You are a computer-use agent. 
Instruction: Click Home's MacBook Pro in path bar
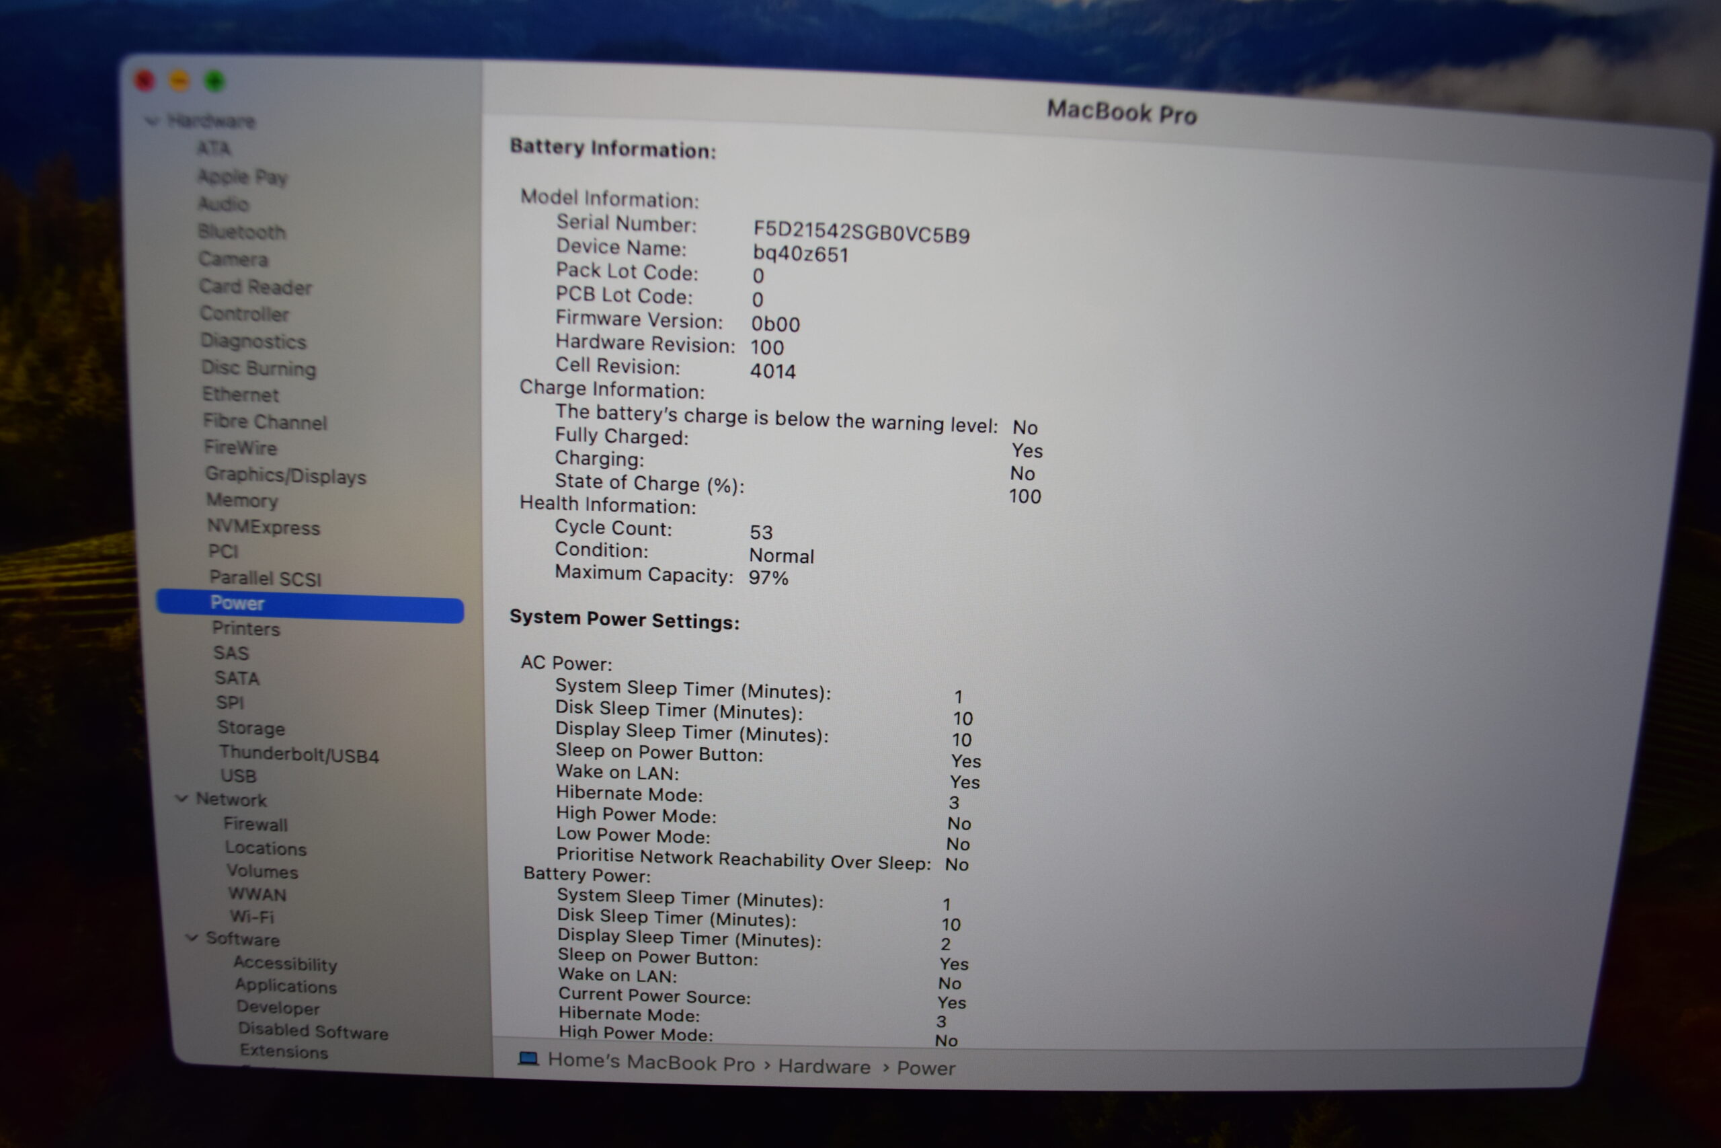click(651, 1063)
